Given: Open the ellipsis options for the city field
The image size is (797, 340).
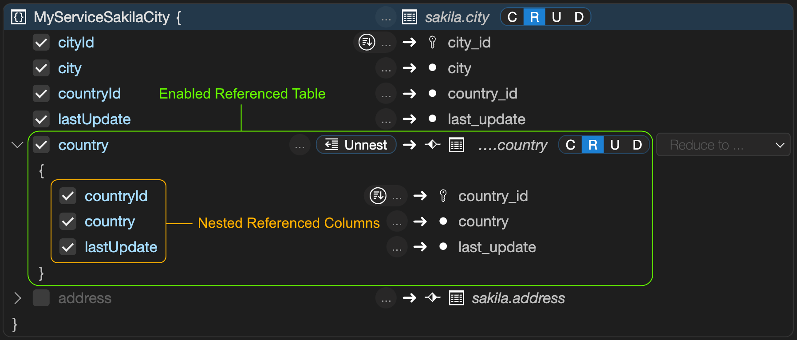Looking at the screenshot, I should (x=386, y=68).
